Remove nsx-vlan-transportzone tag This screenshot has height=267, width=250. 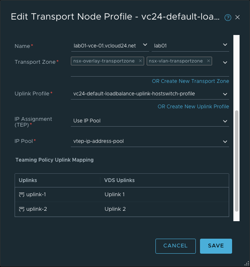tap(208, 61)
